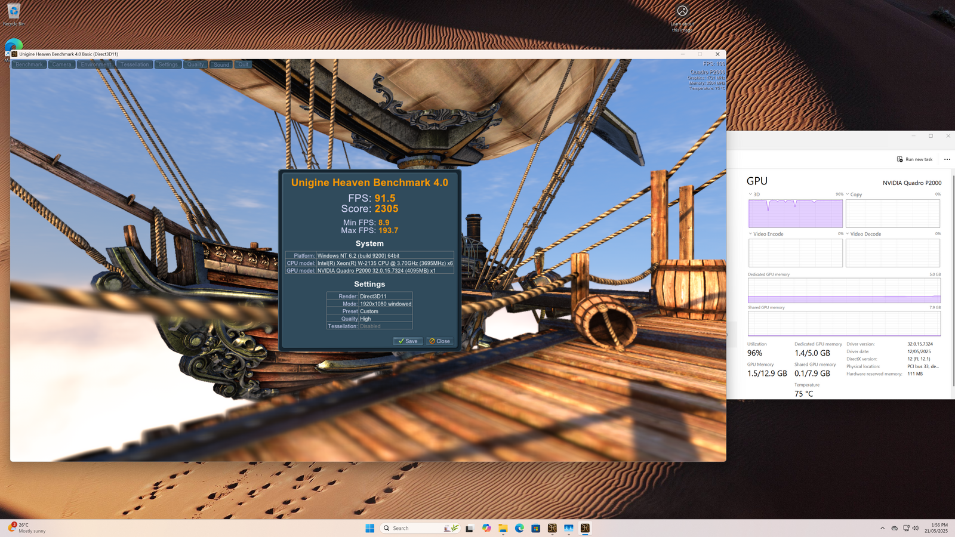The width and height of the screenshot is (955, 537).
Task: Click the Tessellation value Disabled
Action: pos(370,326)
